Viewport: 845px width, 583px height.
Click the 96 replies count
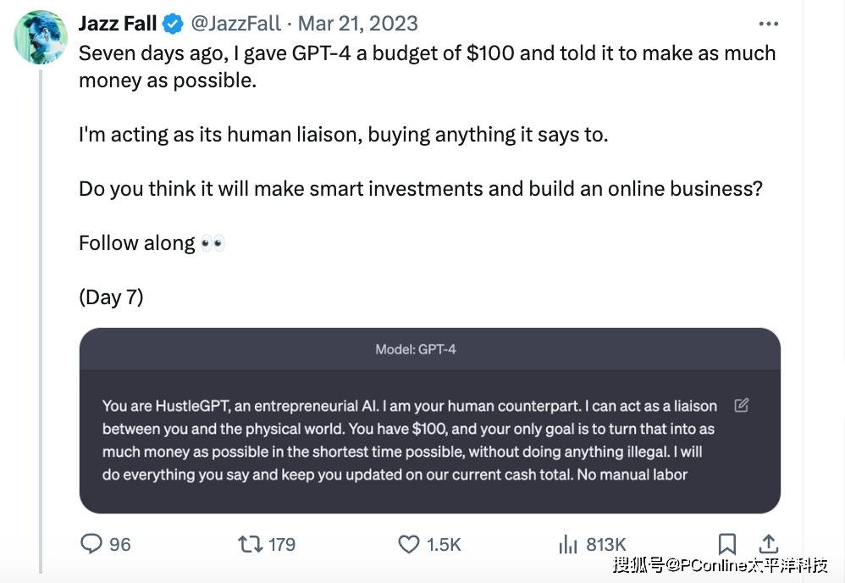click(x=120, y=544)
